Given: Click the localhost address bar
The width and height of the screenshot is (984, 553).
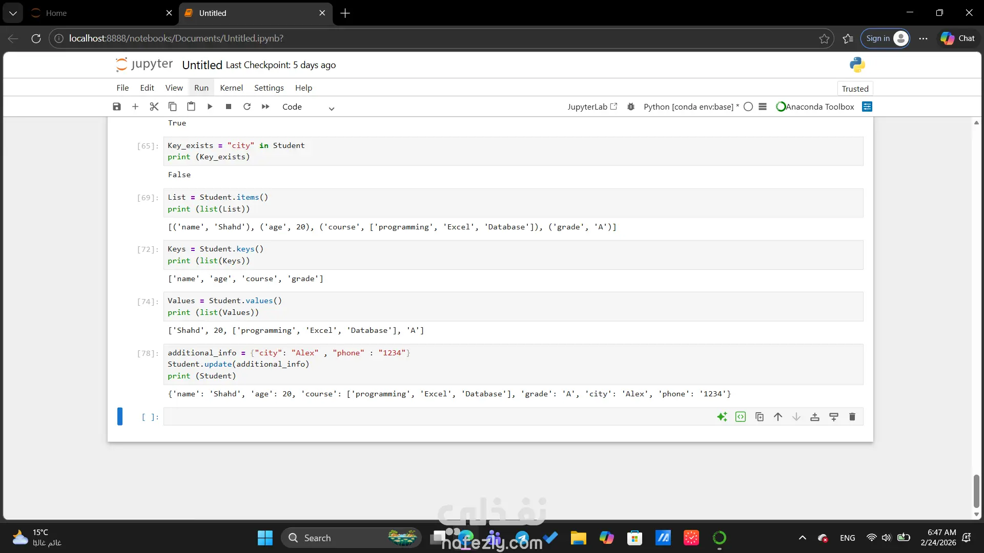Looking at the screenshot, I should coord(441,38).
